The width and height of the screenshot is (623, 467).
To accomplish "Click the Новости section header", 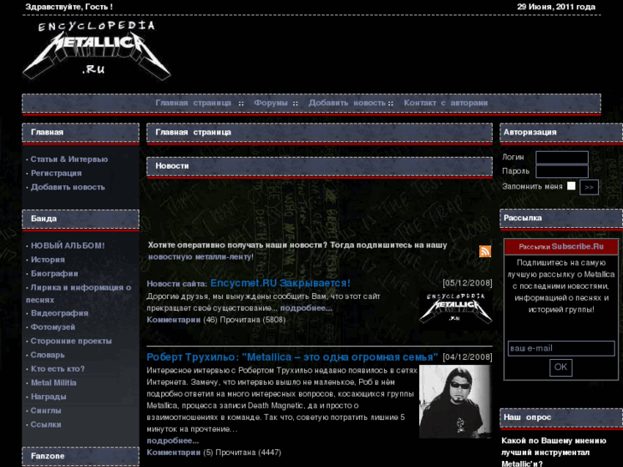I will 320,166.
